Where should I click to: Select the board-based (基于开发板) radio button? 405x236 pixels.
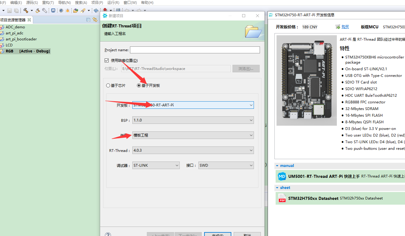point(139,86)
